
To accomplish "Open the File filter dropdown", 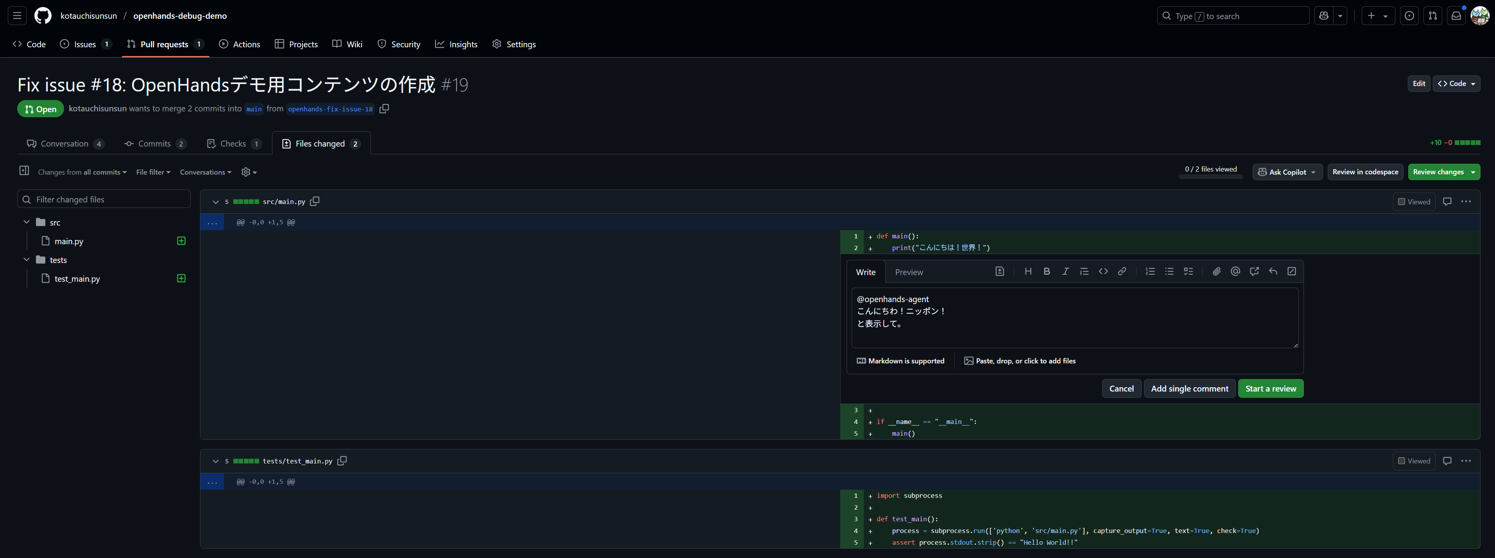I will coord(153,172).
